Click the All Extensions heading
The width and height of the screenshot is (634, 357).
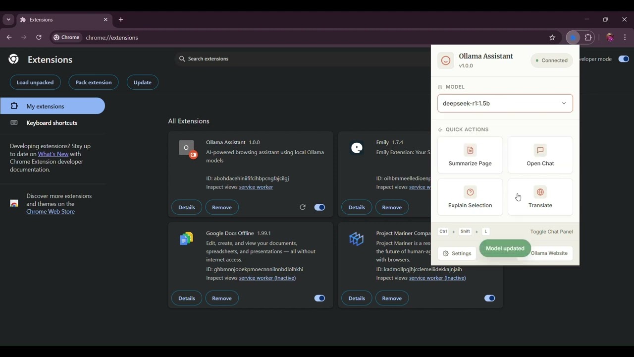pyautogui.click(x=189, y=121)
